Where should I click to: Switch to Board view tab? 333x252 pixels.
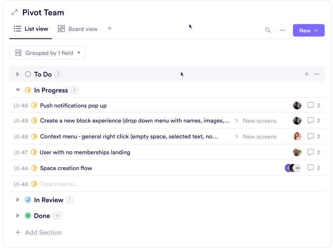78,29
